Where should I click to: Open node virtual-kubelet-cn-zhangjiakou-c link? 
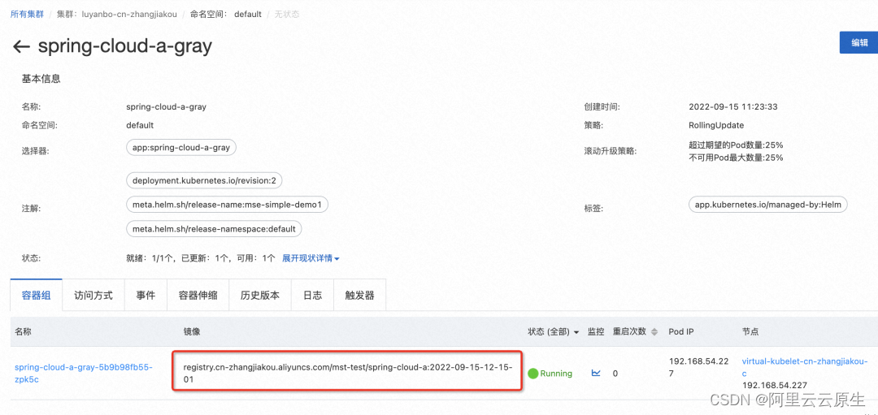(x=805, y=367)
